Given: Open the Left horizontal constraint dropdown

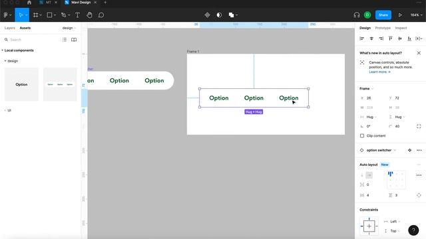Looking at the screenshot, I should pyautogui.click(x=395, y=221).
